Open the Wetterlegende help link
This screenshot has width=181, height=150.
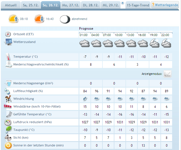165,5
